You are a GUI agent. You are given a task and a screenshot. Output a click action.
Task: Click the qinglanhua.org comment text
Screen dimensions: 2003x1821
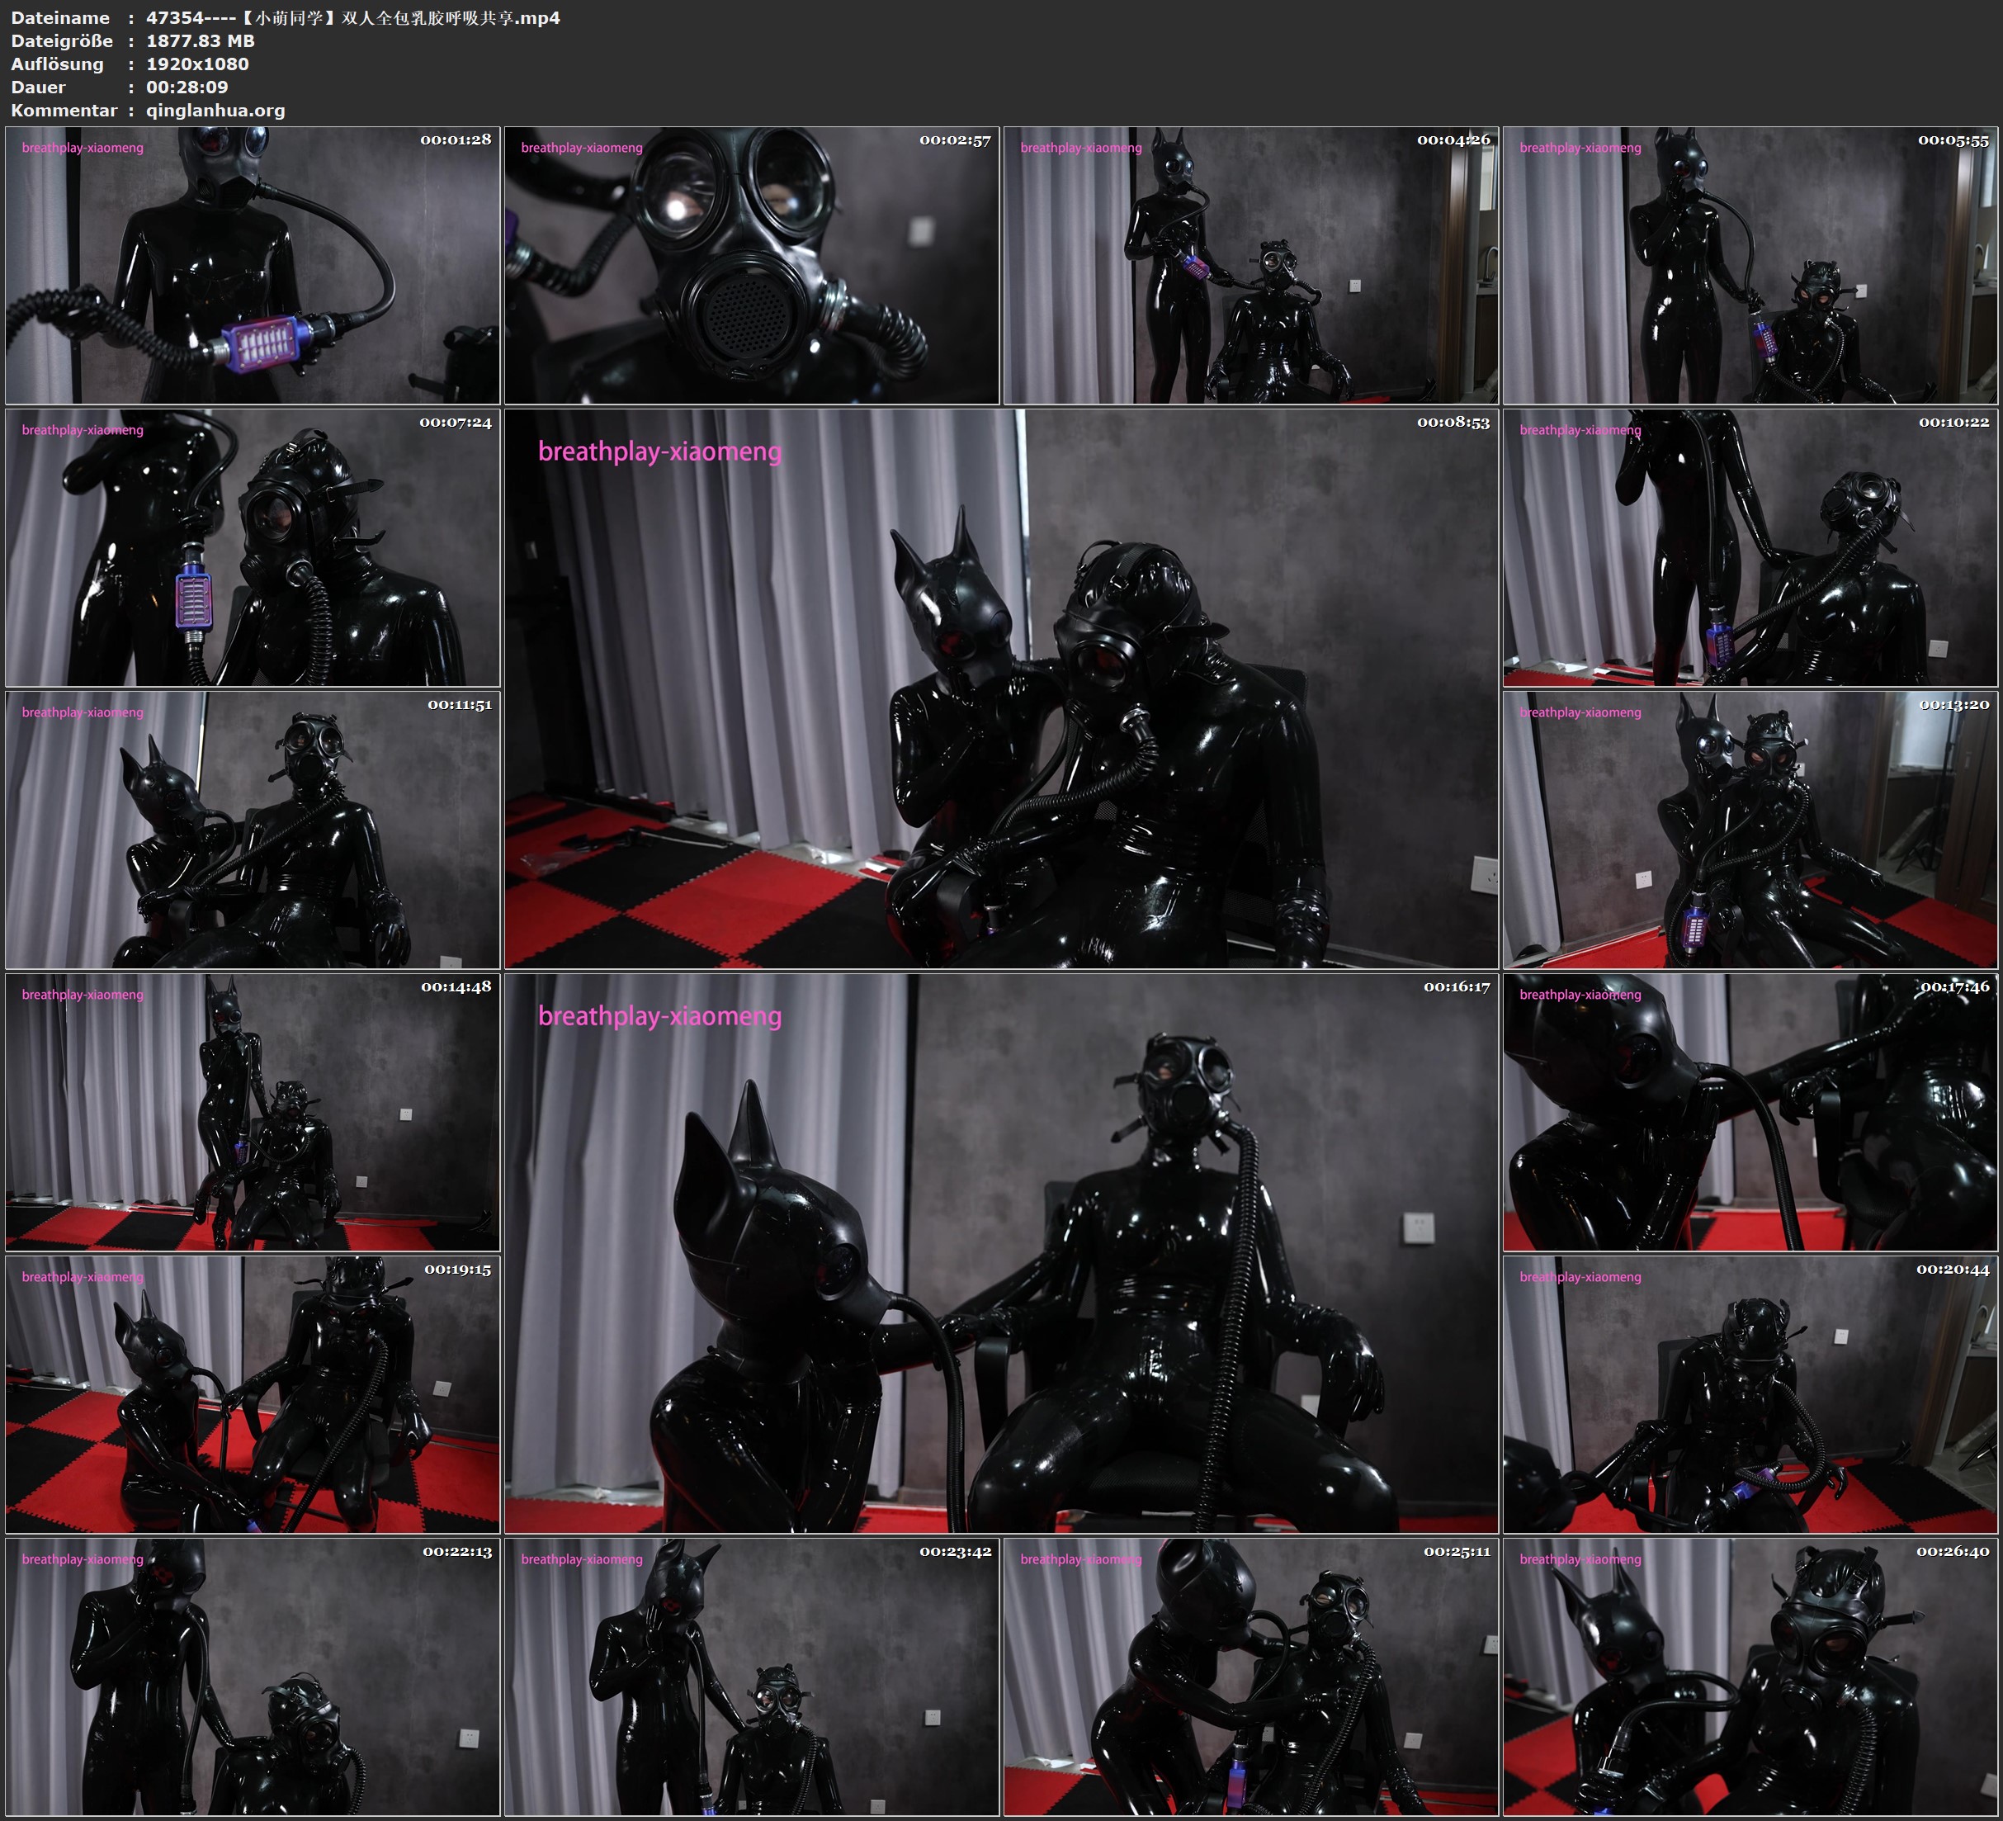pyautogui.click(x=215, y=111)
